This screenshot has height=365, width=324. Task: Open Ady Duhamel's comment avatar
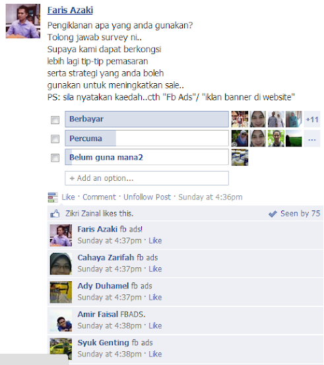point(61,292)
